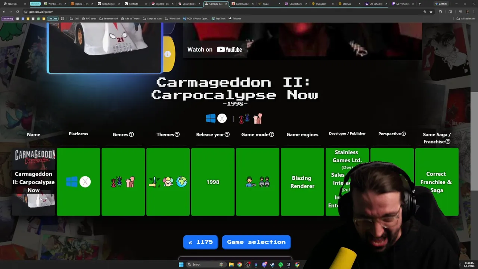Image resolution: width=478 pixels, height=269 pixels.
Task: Click the Blazing Renderer game engine cell
Action: tap(302, 182)
